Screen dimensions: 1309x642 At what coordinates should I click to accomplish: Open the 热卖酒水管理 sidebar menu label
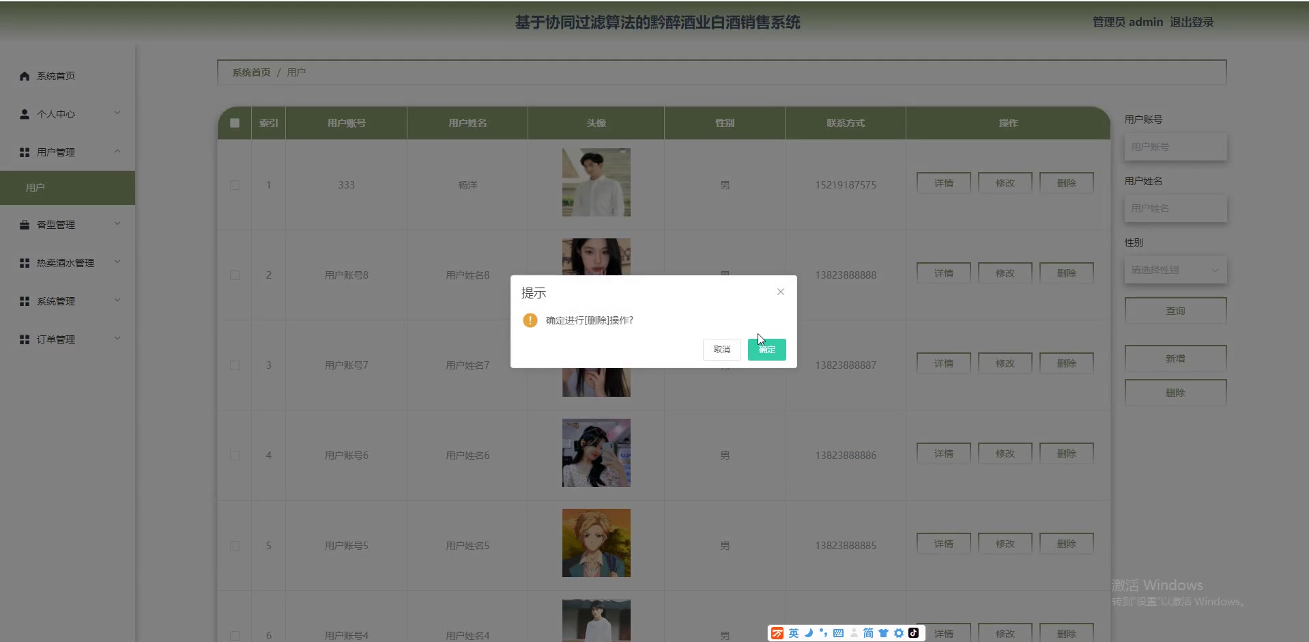pos(66,263)
